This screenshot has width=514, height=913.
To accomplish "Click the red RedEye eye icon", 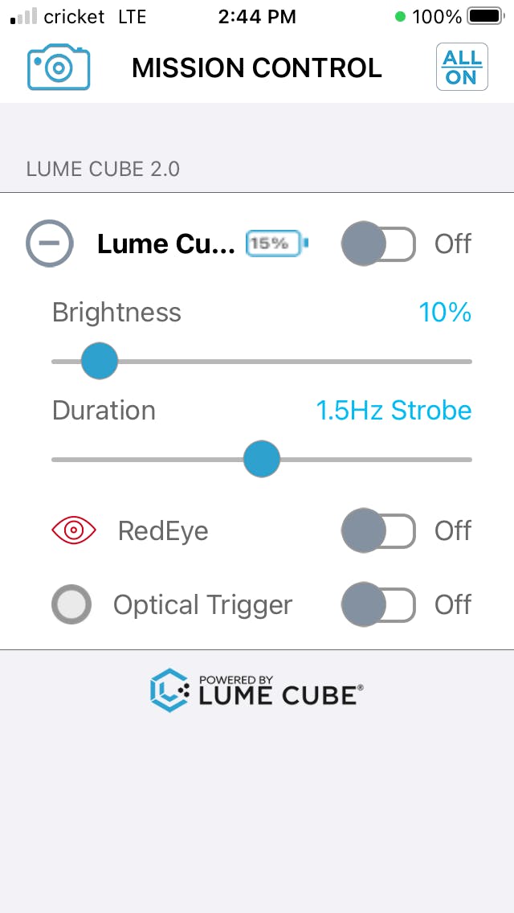I will coord(74,530).
